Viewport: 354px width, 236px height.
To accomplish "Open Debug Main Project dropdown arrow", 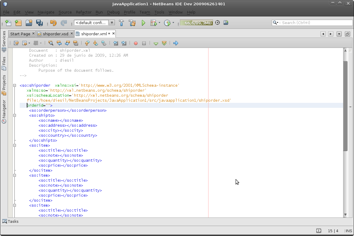I will (x=160, y=23).
